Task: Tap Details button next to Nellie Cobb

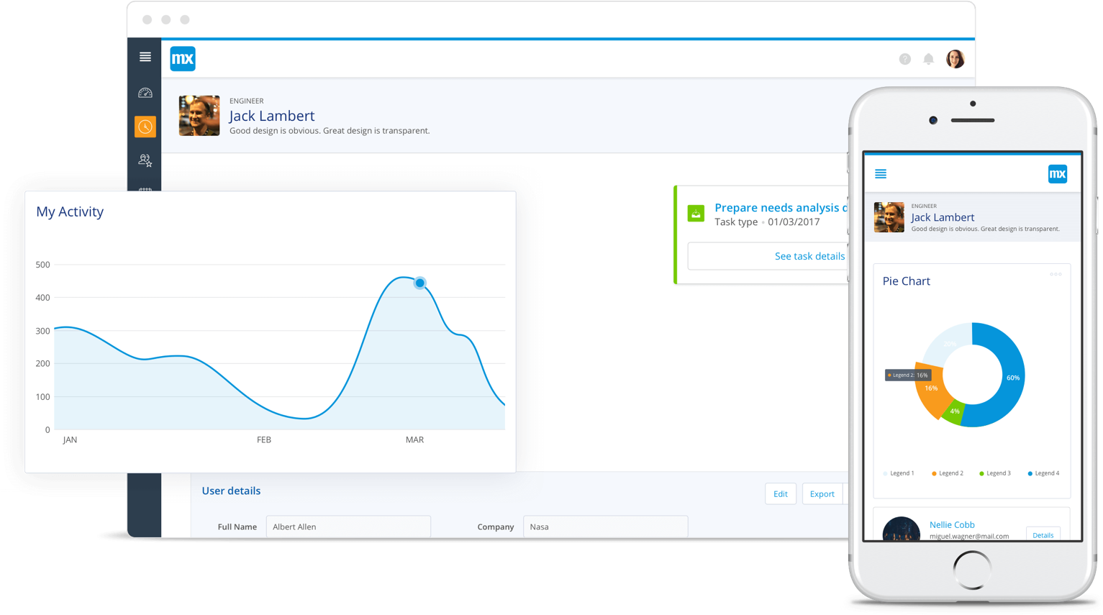Action: point(1043,534)
